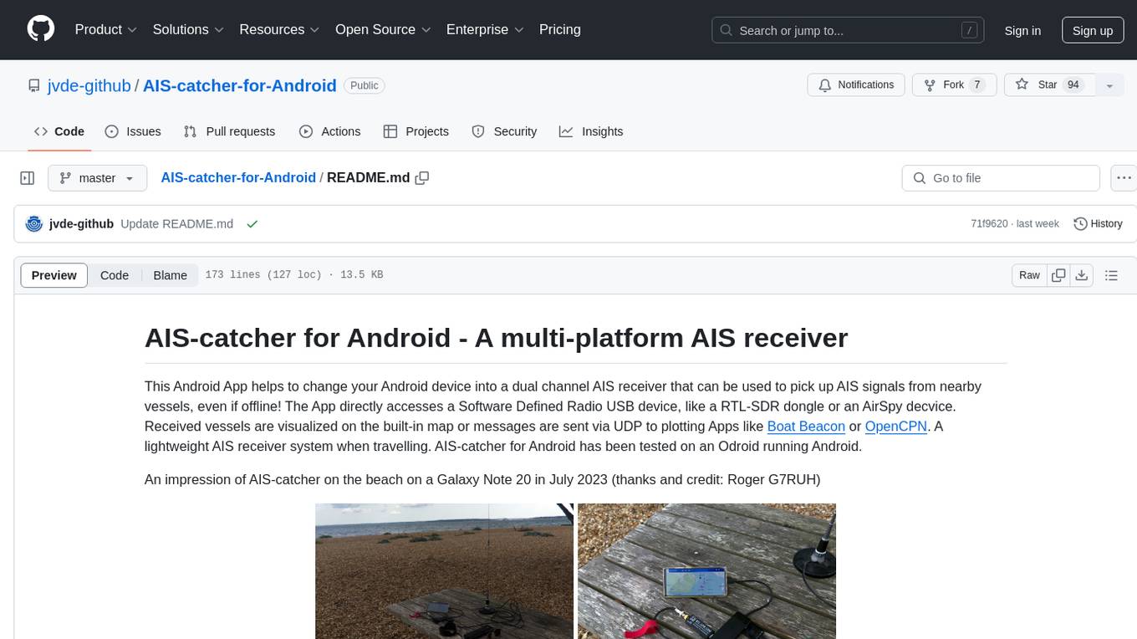Follow the OpenCPN link

click(x=896, y=427)
